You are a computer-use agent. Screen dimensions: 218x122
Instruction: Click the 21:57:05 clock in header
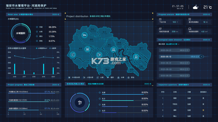click(178, 6)
